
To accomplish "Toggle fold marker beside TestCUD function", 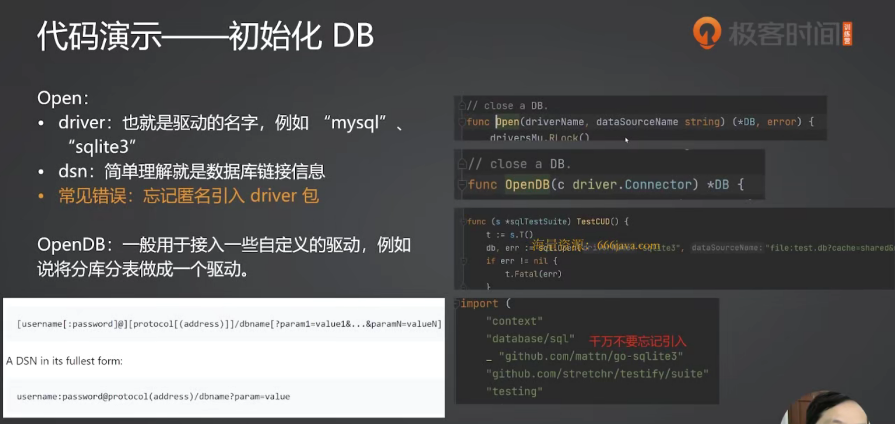I will [464, 222].
